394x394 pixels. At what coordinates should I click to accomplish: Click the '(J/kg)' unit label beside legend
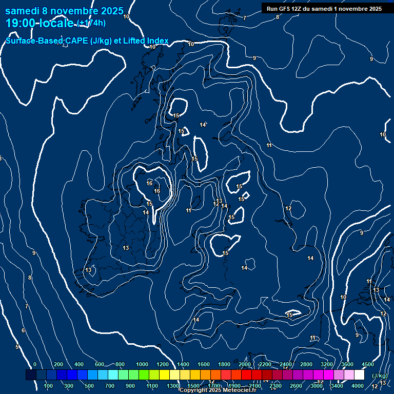pyautogui.click(x=380, y=376)
